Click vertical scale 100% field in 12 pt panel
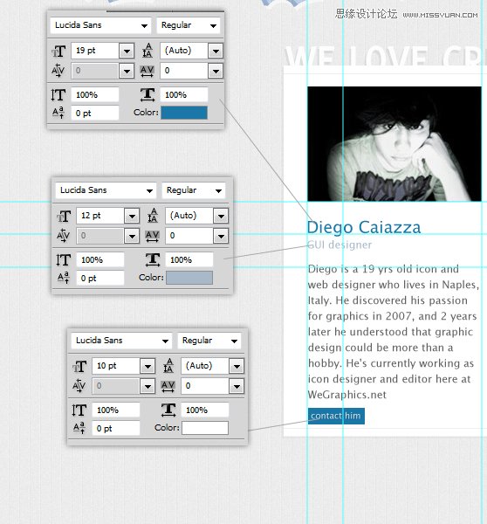The image size is (487, 524). pos(100,260)
